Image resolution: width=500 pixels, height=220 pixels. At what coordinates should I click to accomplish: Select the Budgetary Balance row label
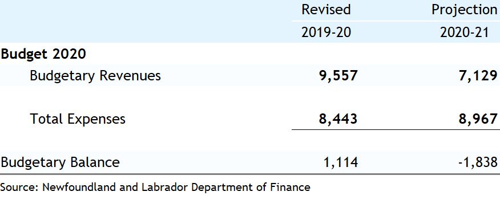tap(60, 162)
